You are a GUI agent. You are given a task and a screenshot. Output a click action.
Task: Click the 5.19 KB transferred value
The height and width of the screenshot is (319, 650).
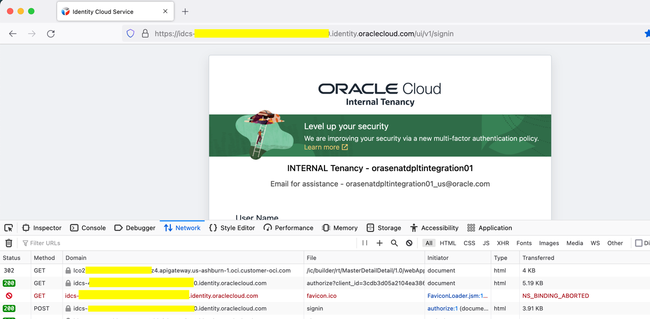533,283
